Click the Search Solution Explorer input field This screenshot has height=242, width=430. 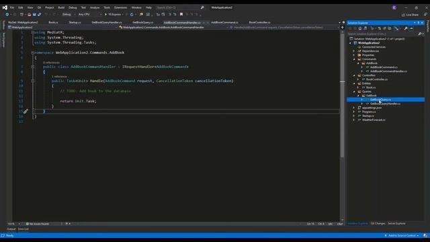coord(382,34)
